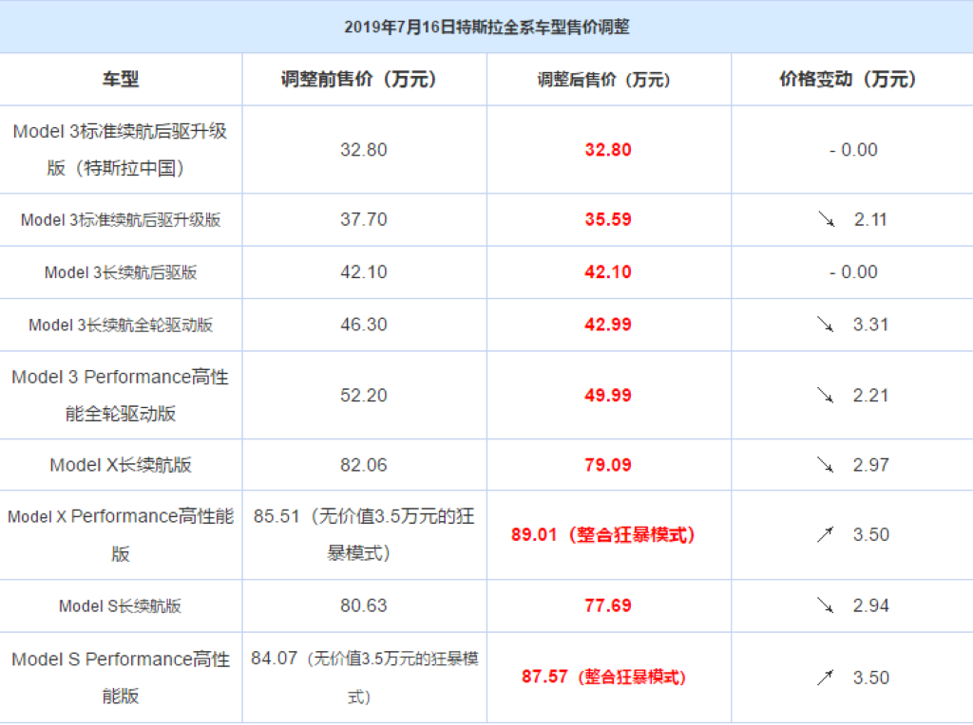Select the Model X Performance高性能版 cell
The height and width of the screenshot is (725, 973).
coord(121,535)
